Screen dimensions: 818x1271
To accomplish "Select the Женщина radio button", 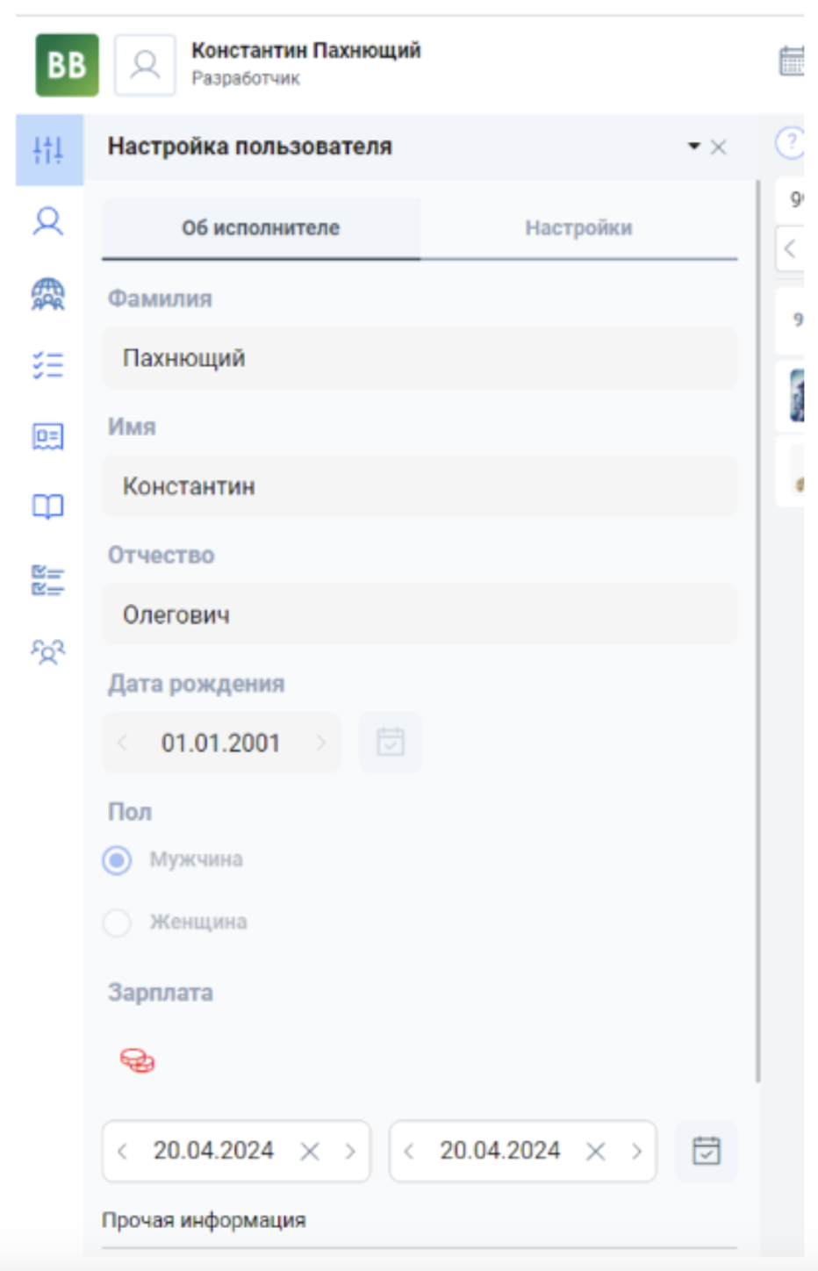I will pos(117,923).
